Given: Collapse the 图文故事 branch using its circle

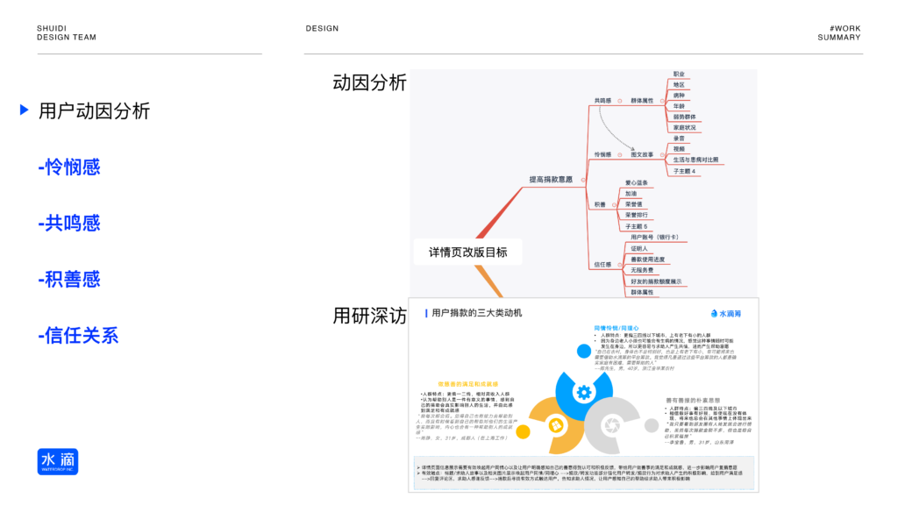Looking at the screenshot, I should click(x=661, y=154).
